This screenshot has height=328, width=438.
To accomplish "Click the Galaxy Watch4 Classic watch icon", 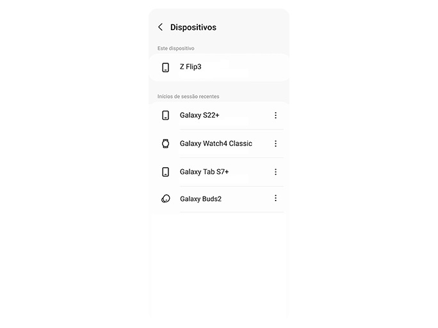I will [x=165, y=143].
